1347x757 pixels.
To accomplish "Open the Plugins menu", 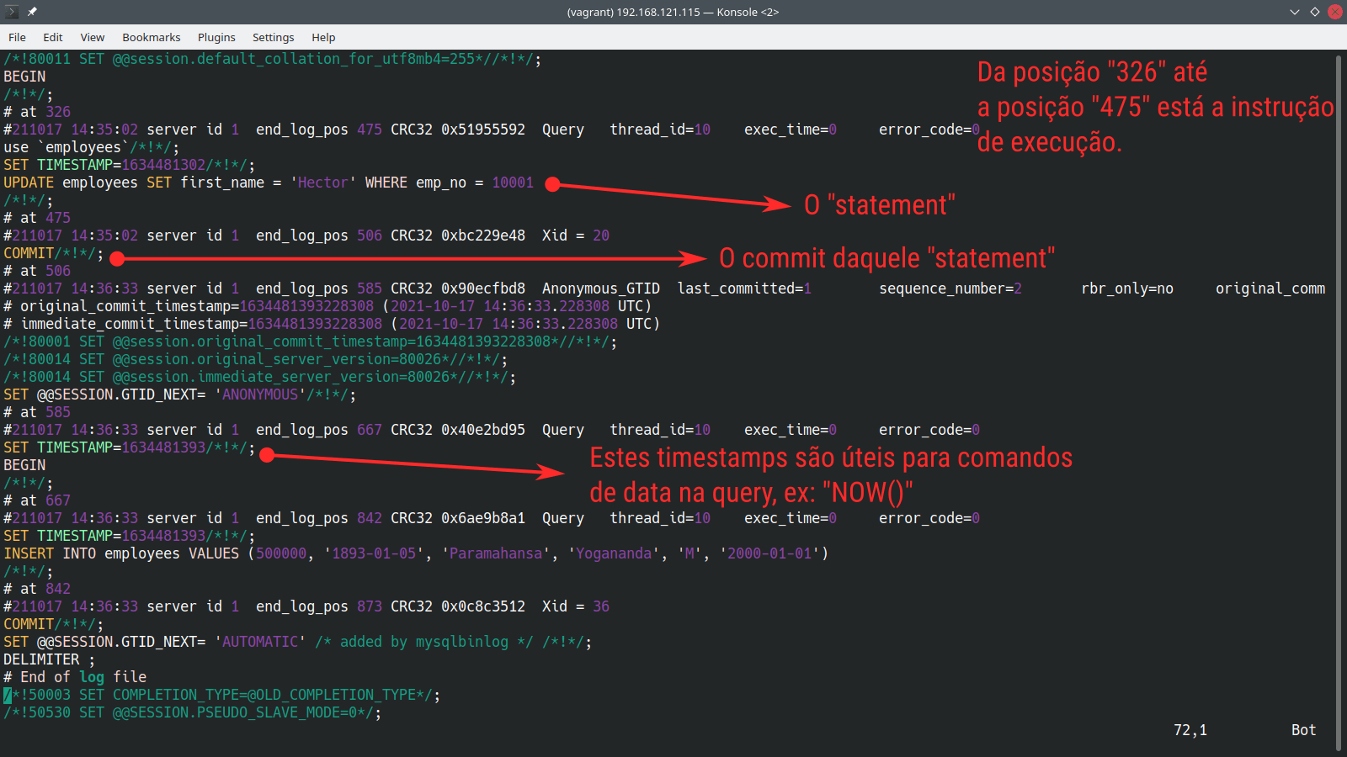I will click(216, 37).
